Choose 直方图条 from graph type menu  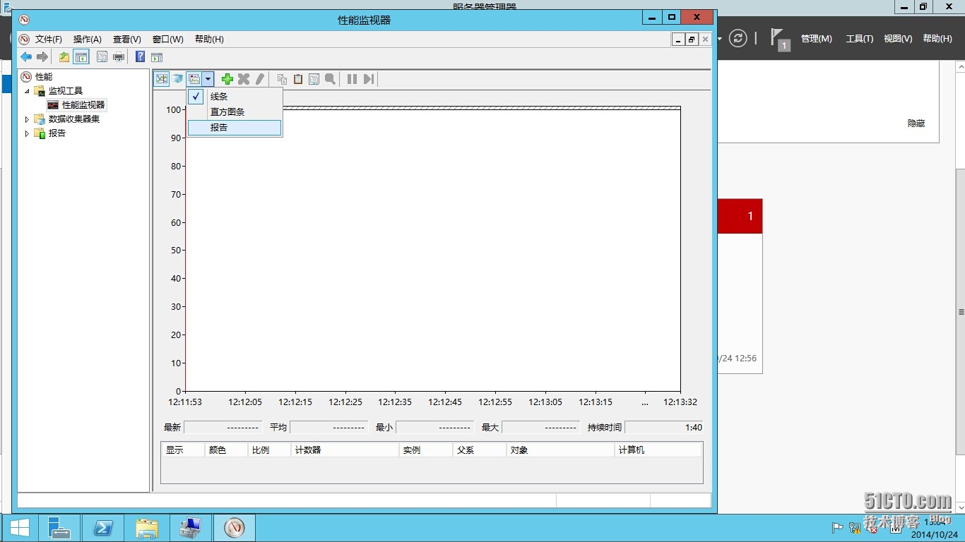pyautogui.click(x=235, y=112)
